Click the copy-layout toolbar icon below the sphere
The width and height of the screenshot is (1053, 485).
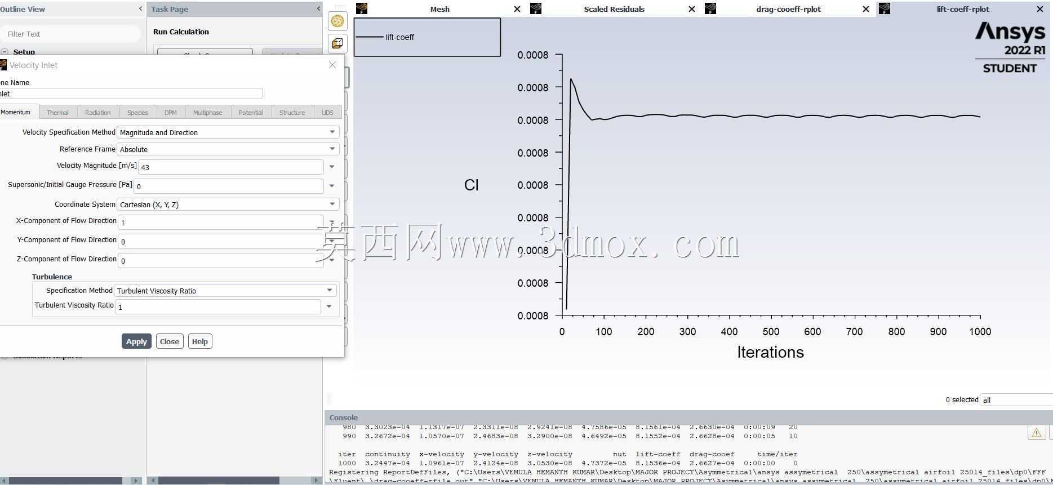point(337,43)
